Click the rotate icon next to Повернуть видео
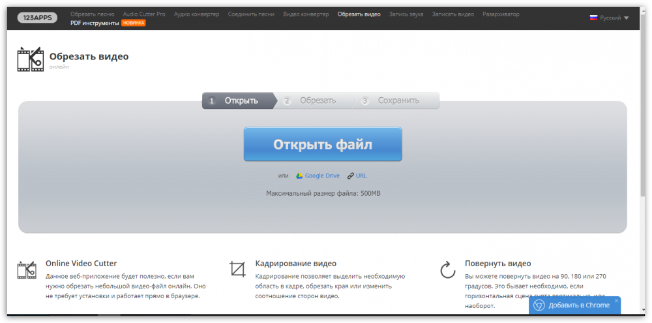The height and width of the screenshot is (323, 652). (x=447, y=269)
